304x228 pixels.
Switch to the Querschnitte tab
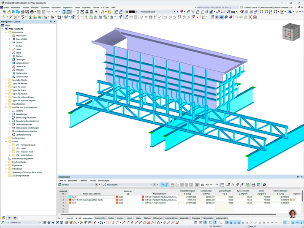coord(100,218)
